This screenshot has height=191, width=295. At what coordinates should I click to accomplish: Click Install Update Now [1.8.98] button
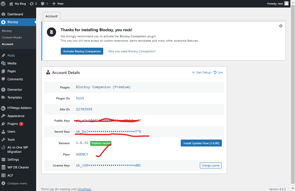(201, 143)
